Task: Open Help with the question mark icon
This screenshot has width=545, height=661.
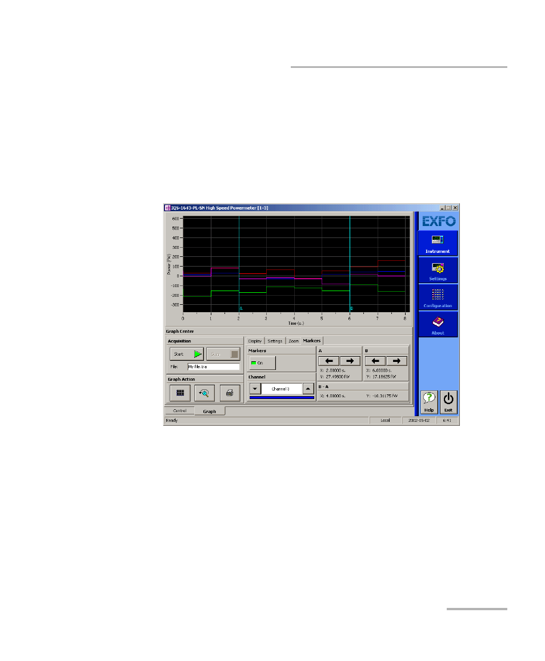Action: [x=428, y=402]
